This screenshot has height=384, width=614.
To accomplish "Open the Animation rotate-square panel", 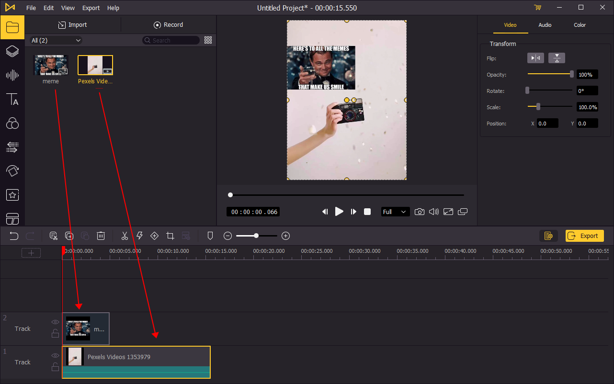I will point(12,171).
